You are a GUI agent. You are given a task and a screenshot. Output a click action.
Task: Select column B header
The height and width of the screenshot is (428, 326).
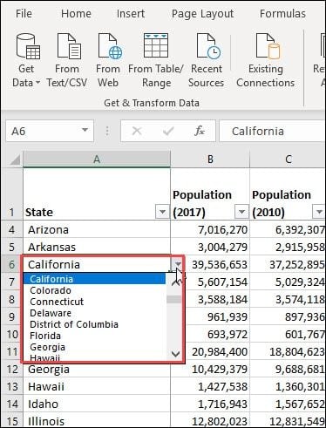[210, 159]
